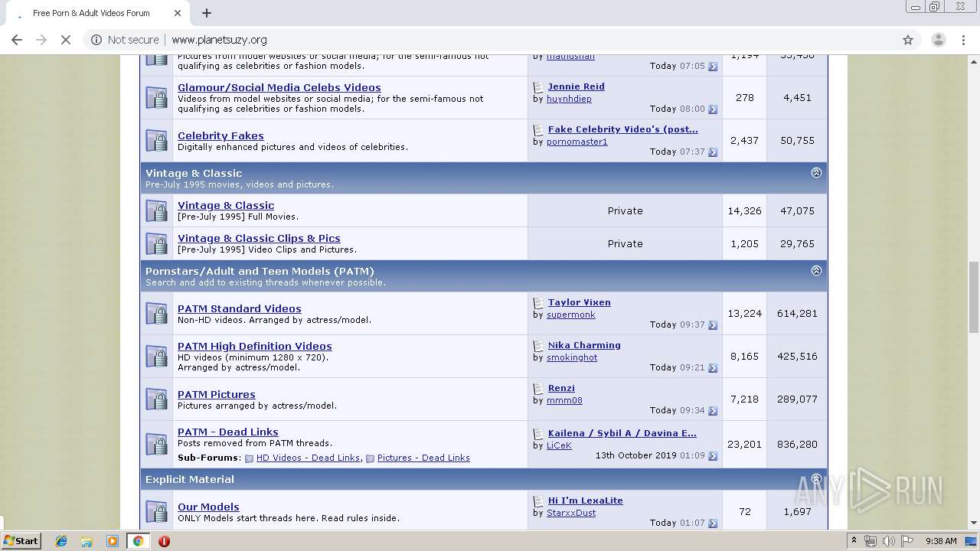
Task: Stop loading the page
Action: click(66, 40)
